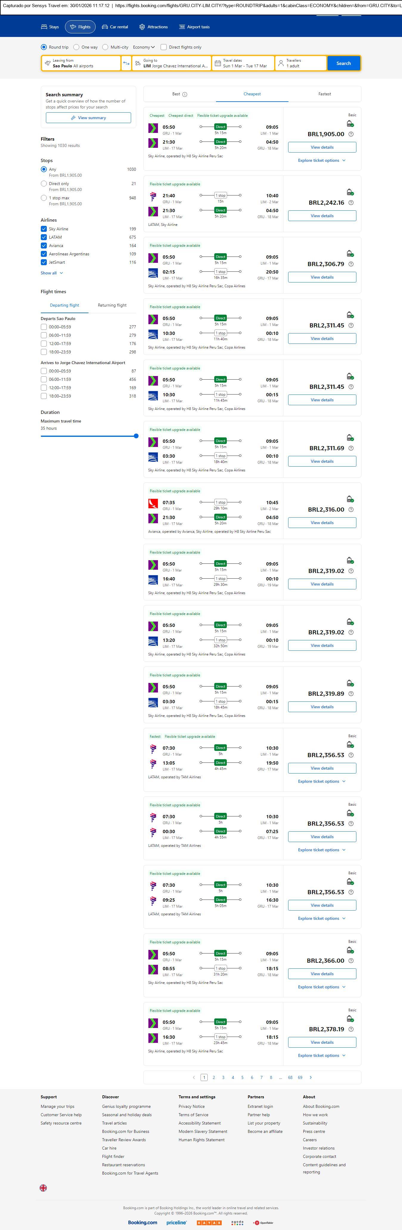Click the UK flag language icon

43,1187
